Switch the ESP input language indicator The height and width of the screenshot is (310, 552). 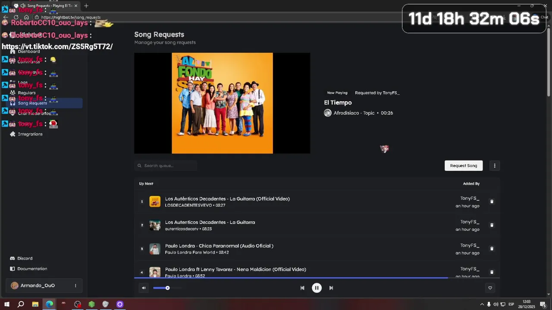[511, 304]
